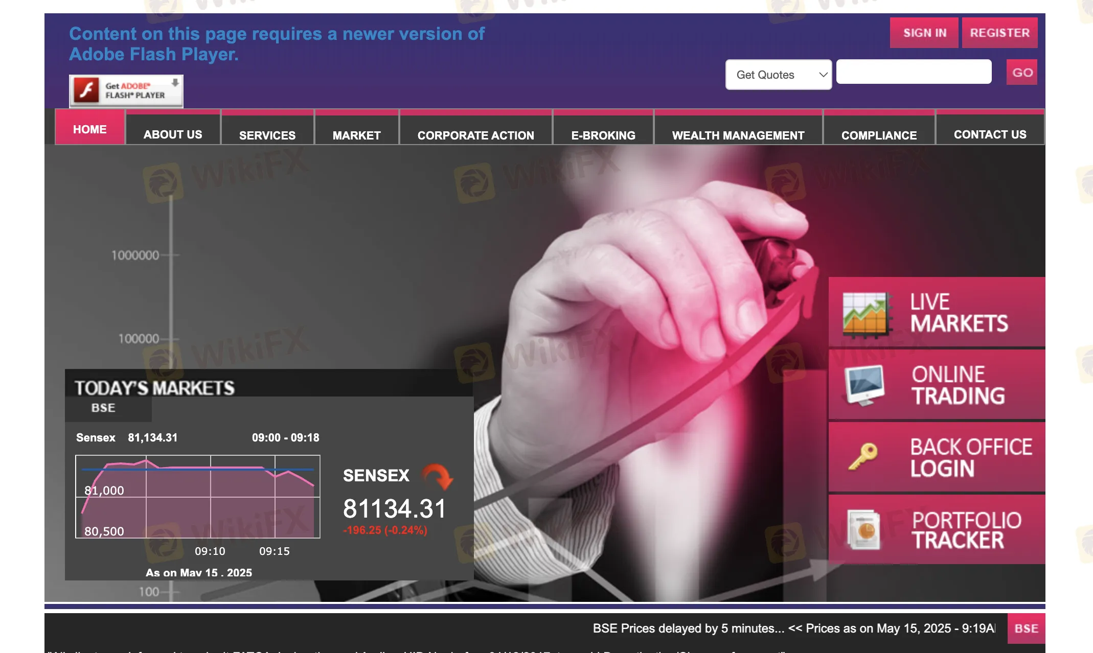
Task: Click the BSE ticker button at bottom
Action: 1026,628
